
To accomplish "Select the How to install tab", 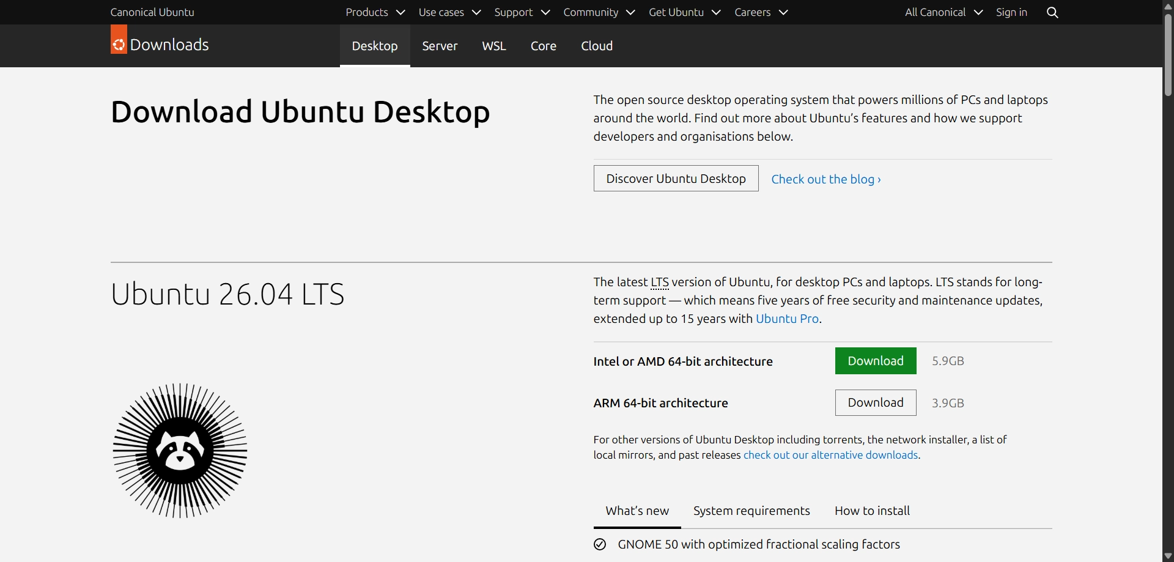I will pos(872,511).
